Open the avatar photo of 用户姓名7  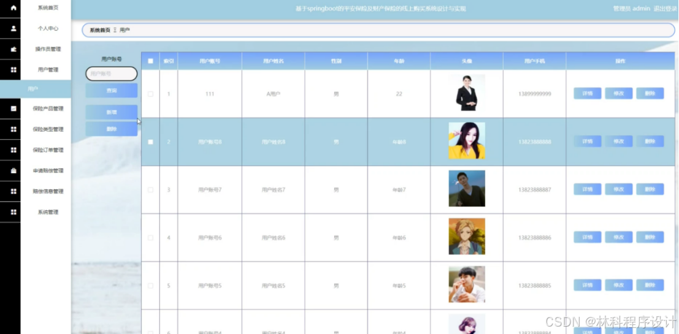(x=467, y=189)
